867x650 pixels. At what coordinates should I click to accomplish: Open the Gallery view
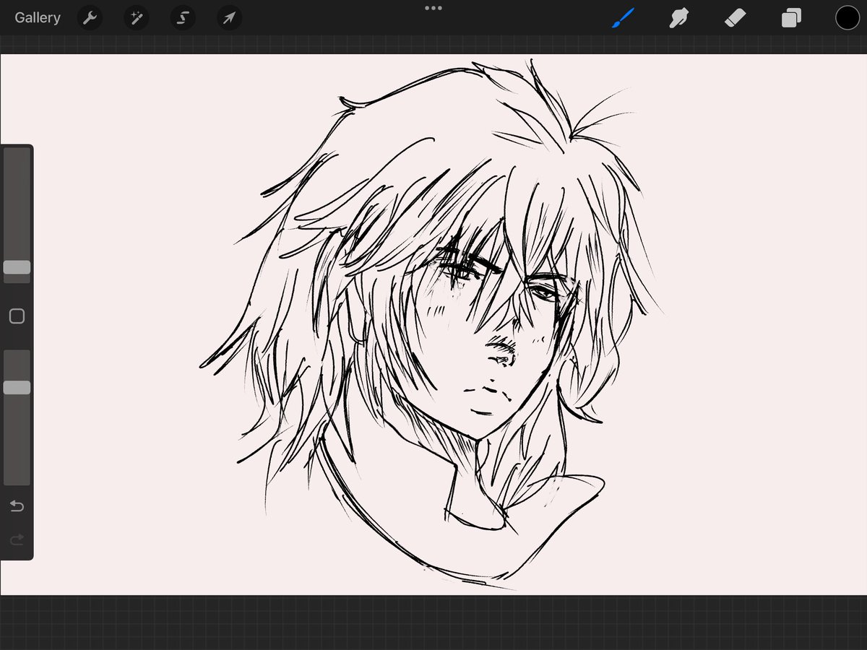38,18
